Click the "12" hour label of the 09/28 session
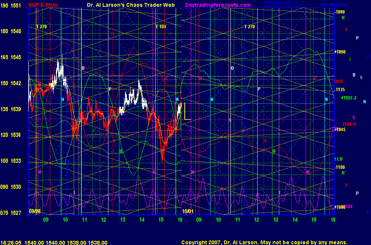The height and width of the screenshot is (245, 371). [104, 220]
